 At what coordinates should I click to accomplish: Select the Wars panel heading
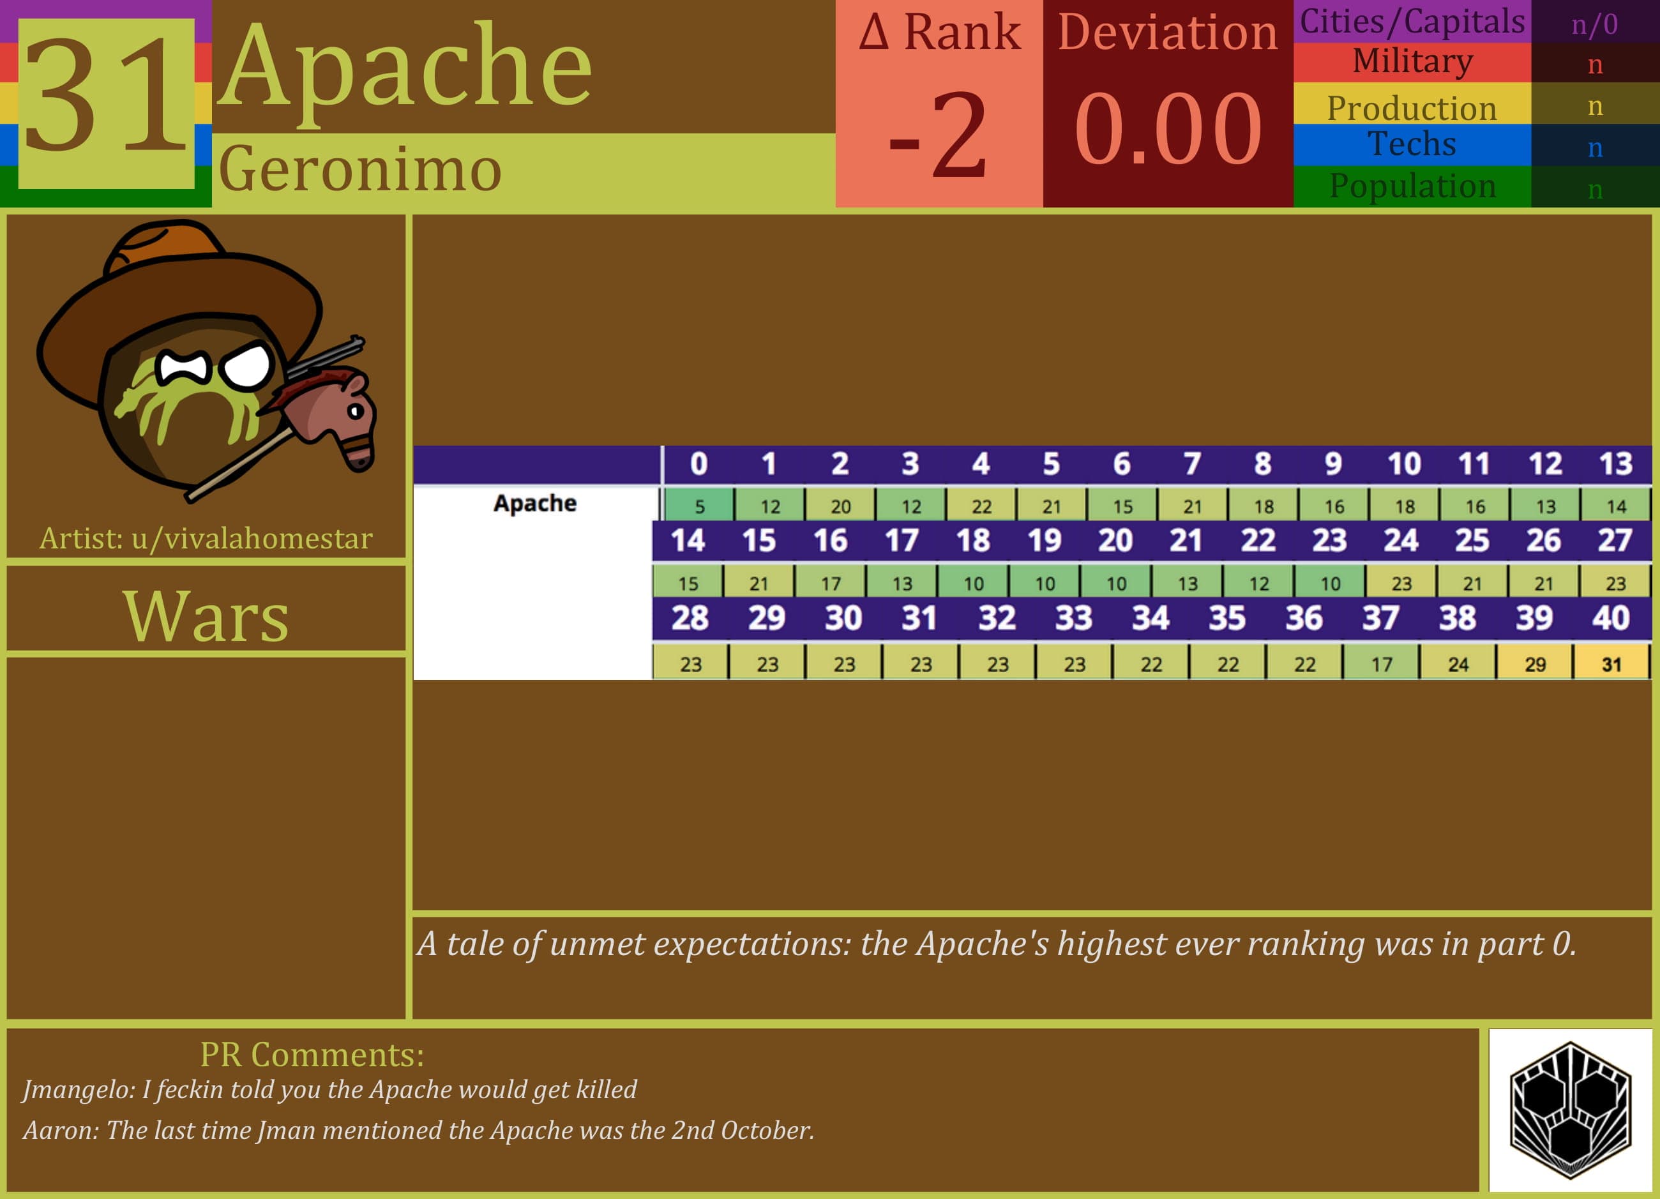(x=206, y=616)
